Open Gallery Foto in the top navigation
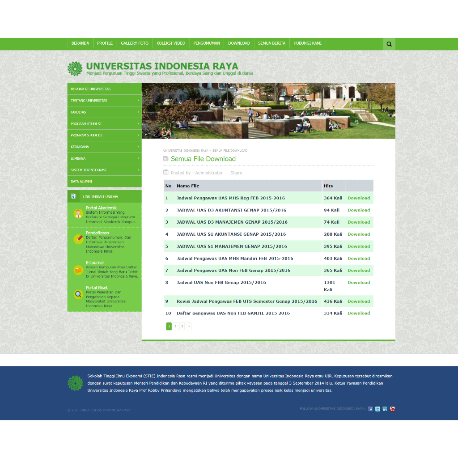Viewport: 458px width, 458px height. (x=135, y=43)
